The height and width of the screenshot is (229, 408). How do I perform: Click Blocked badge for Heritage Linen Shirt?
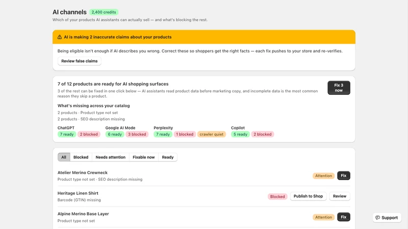pos(277,196)
